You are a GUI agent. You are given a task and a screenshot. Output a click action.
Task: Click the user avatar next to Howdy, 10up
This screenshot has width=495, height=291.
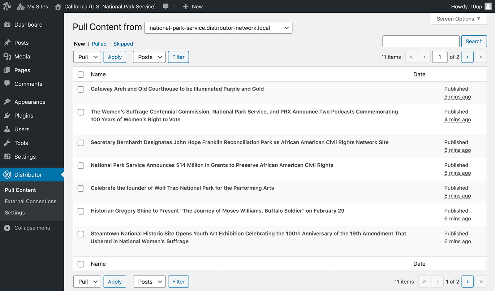tap(488, 7)
